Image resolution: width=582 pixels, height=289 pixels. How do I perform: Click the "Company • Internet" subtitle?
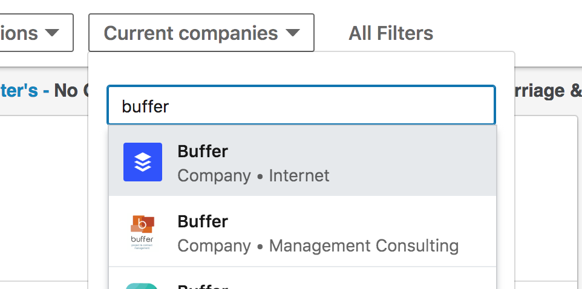click(x=253, y=175)
